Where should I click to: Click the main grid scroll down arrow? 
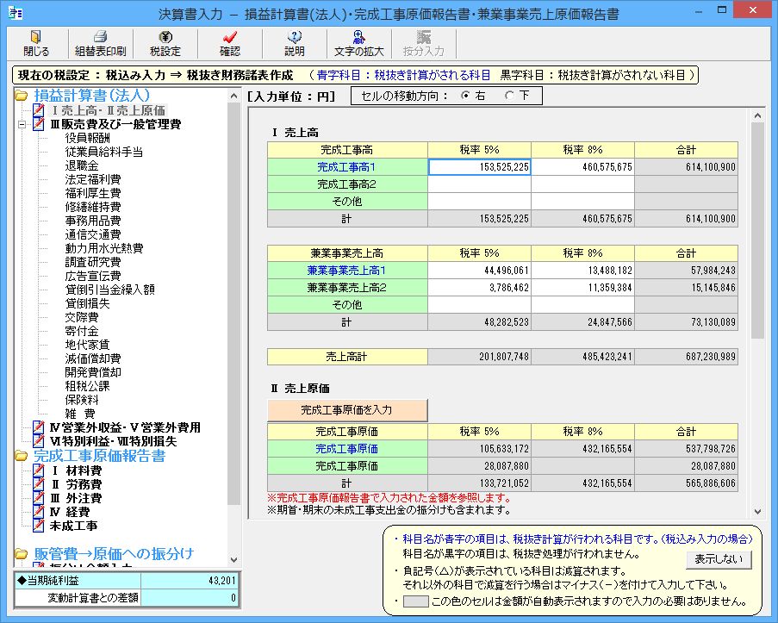click(x=757, y=511)
